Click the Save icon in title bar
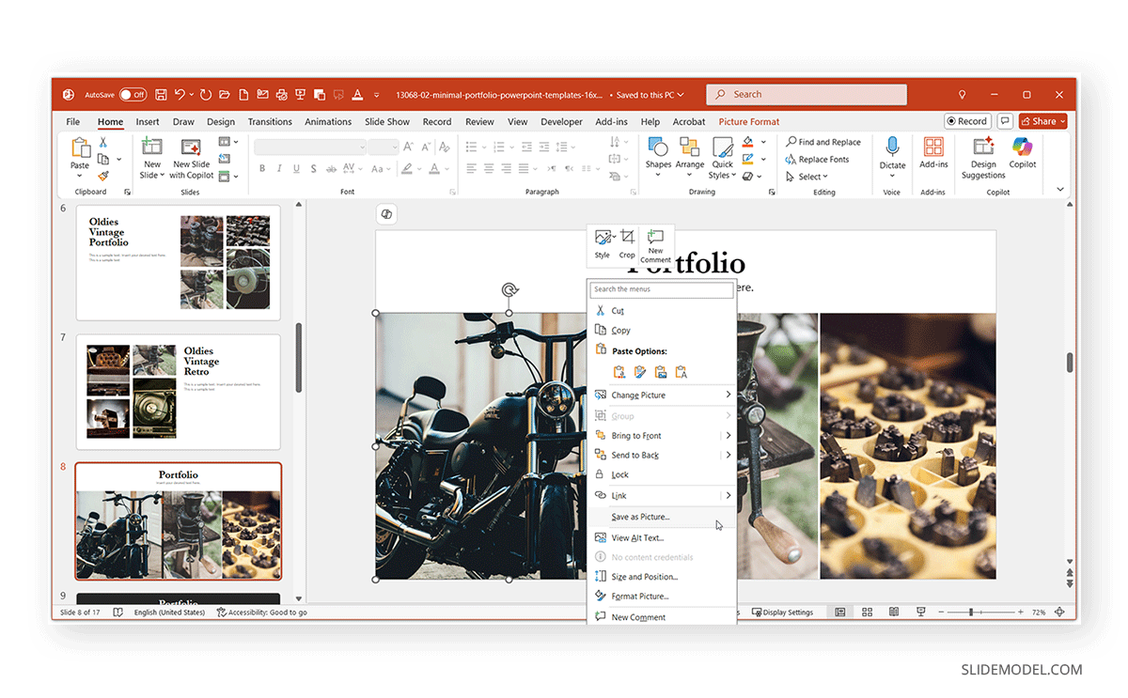Viewport: 1128px width, 698px height. click(161, 95)
